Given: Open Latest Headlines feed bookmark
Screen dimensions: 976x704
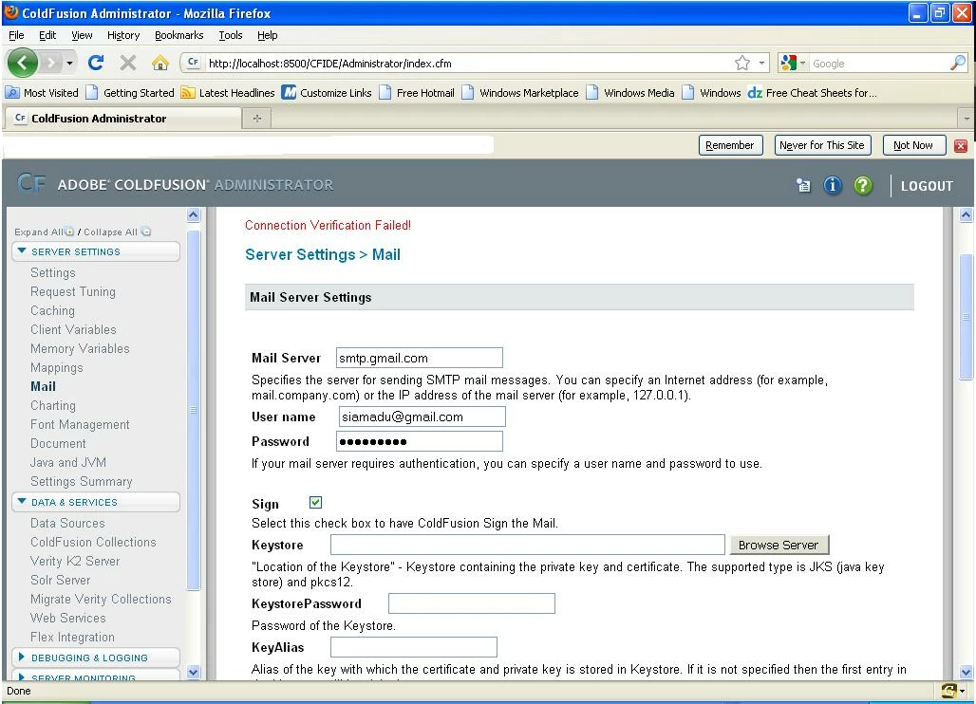Looking at the screenshot, I should click(x=227, y=93).
